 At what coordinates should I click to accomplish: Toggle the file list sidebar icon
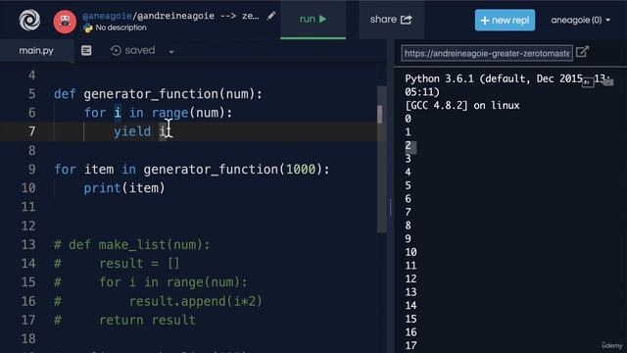[x=86, y=50]
